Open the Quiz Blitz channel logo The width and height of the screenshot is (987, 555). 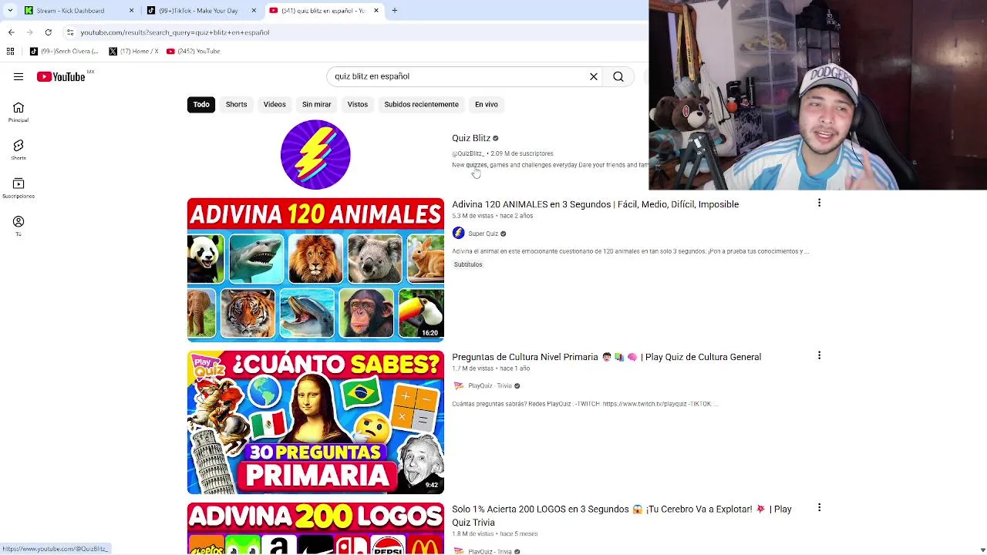(315, 154)
